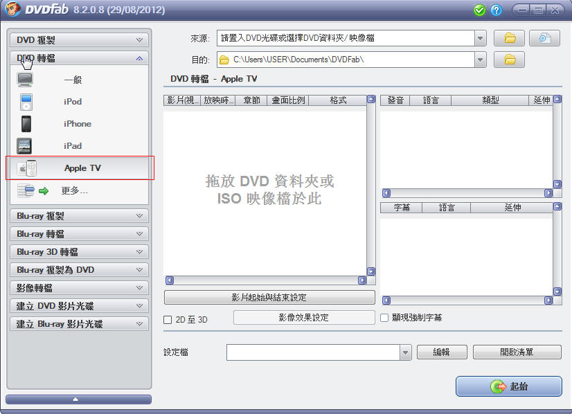The height and width of the screenshot is (414, 572).
Task: Expand the DVD 複製 section
Action: click(x=79, y=41)
